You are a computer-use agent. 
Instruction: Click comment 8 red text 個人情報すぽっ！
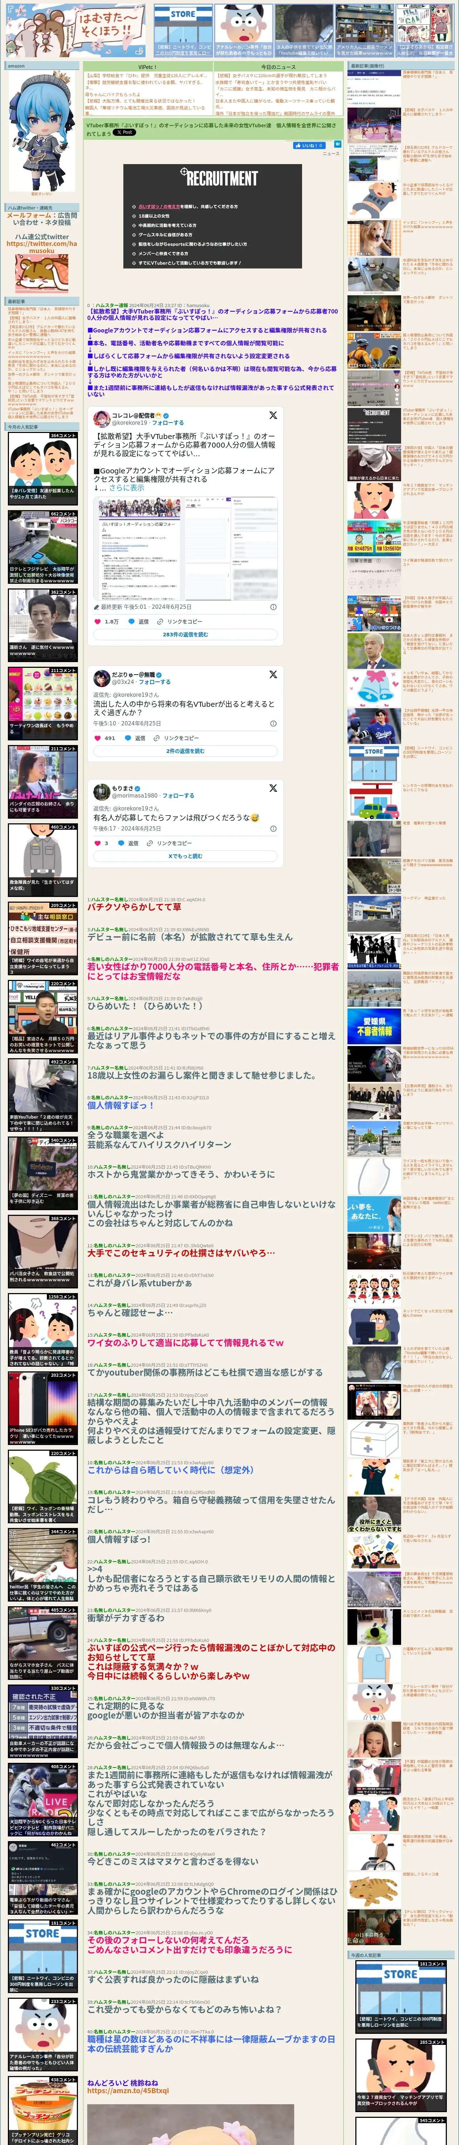pyautogui.click(x=121, y=1105)
